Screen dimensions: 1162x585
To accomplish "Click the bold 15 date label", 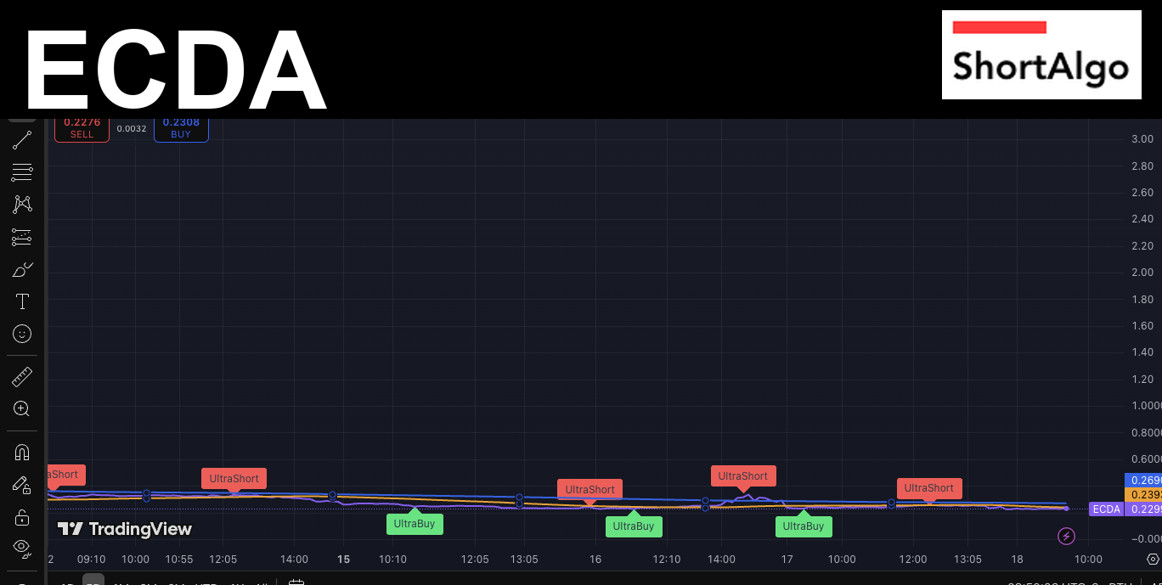I will 343,560.
